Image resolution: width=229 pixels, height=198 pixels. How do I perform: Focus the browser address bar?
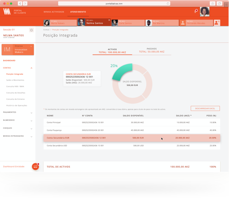(114, 4)
